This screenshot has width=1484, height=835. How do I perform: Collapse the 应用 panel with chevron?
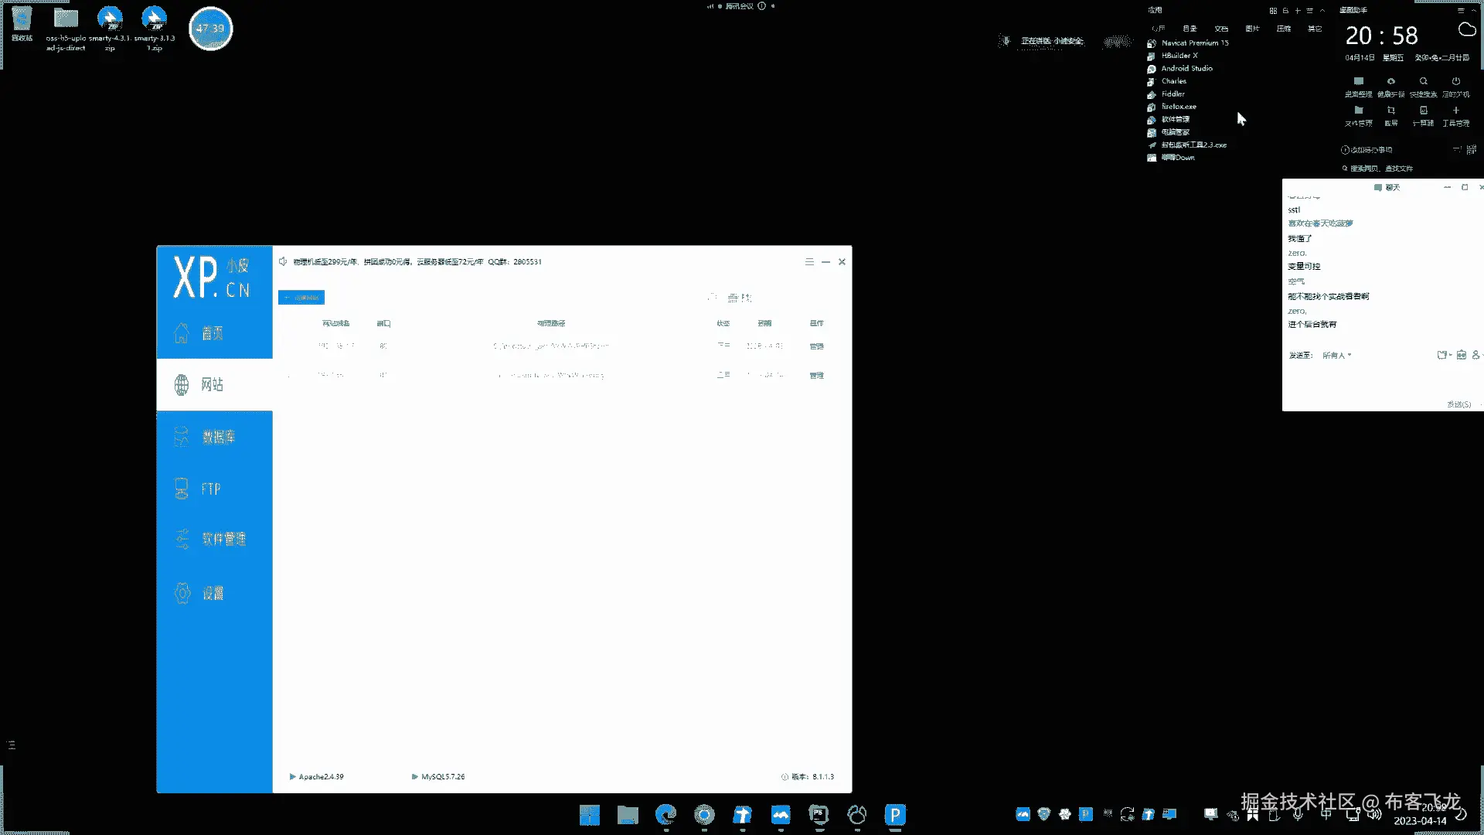tap(1322, 11)
